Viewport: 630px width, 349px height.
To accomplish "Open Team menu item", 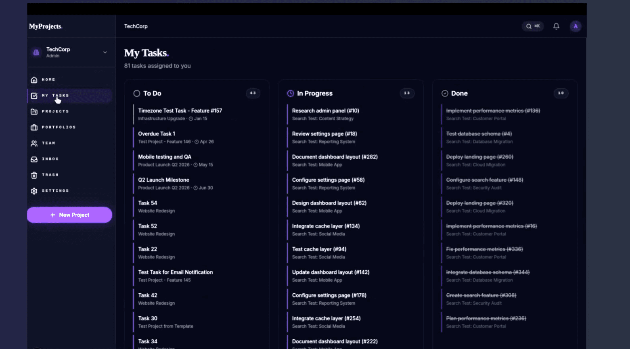I will [69, 143].
